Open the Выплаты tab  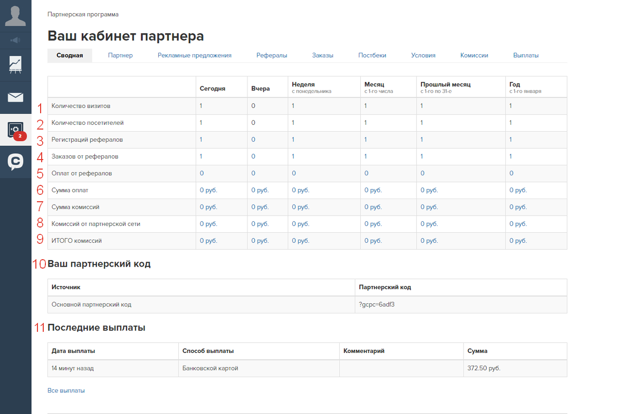pos(526,55)
